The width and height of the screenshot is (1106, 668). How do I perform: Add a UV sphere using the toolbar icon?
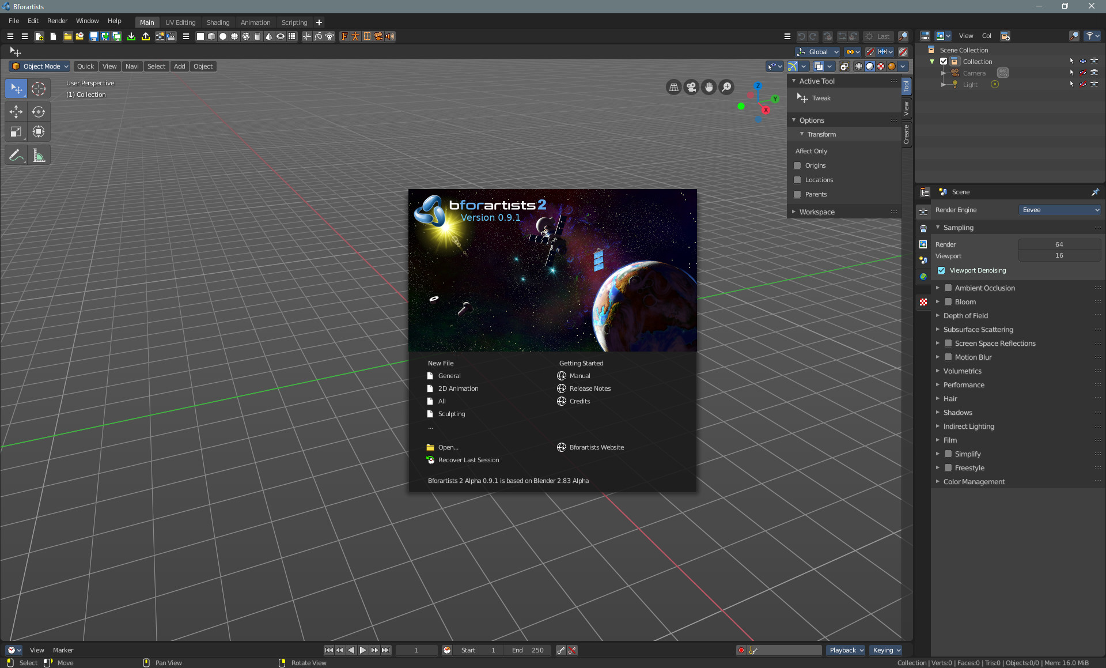[235, 36]
